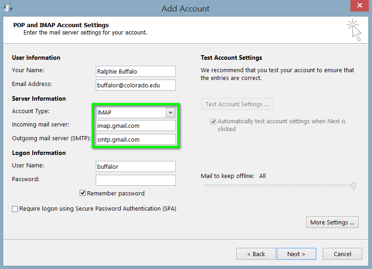Close the Add Account dialog
372x269 pixels.
[359, 6]
